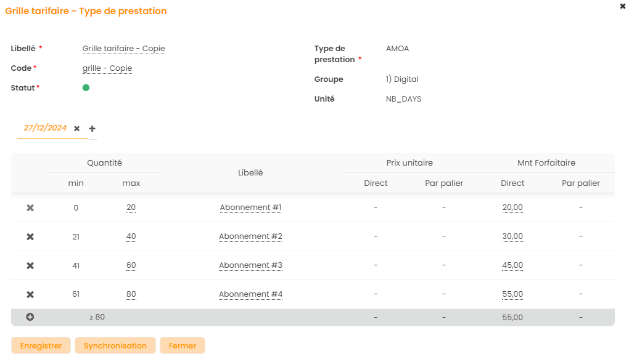629x362 pixels.
Task: Edit the max quantity value 80
Action: click(131, 295)
